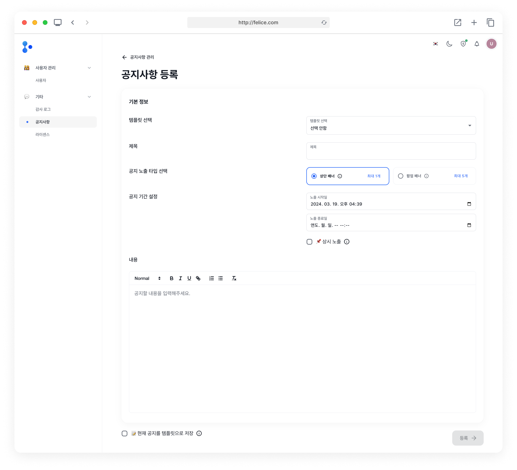
Task: Click the notice content editor area
Action: tap(302, 348)
